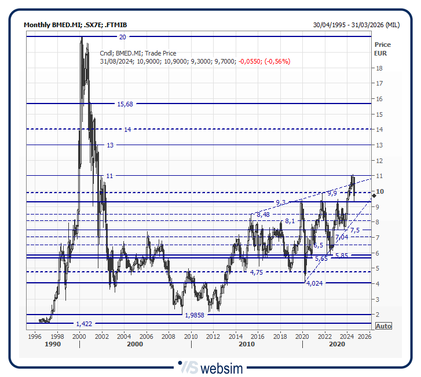Click the current price diamond marker
The height and width of the screenshot is (377, 421).
point(374,197)
